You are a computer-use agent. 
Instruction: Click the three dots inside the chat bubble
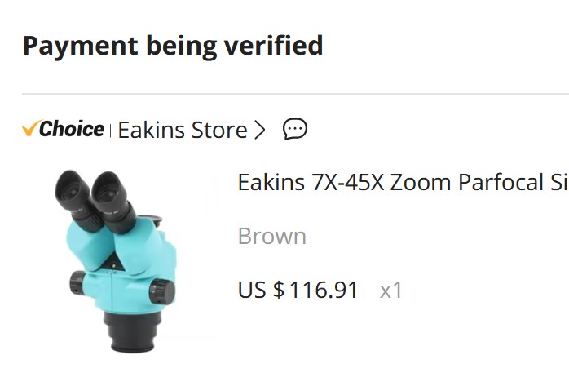click(294, 128)
